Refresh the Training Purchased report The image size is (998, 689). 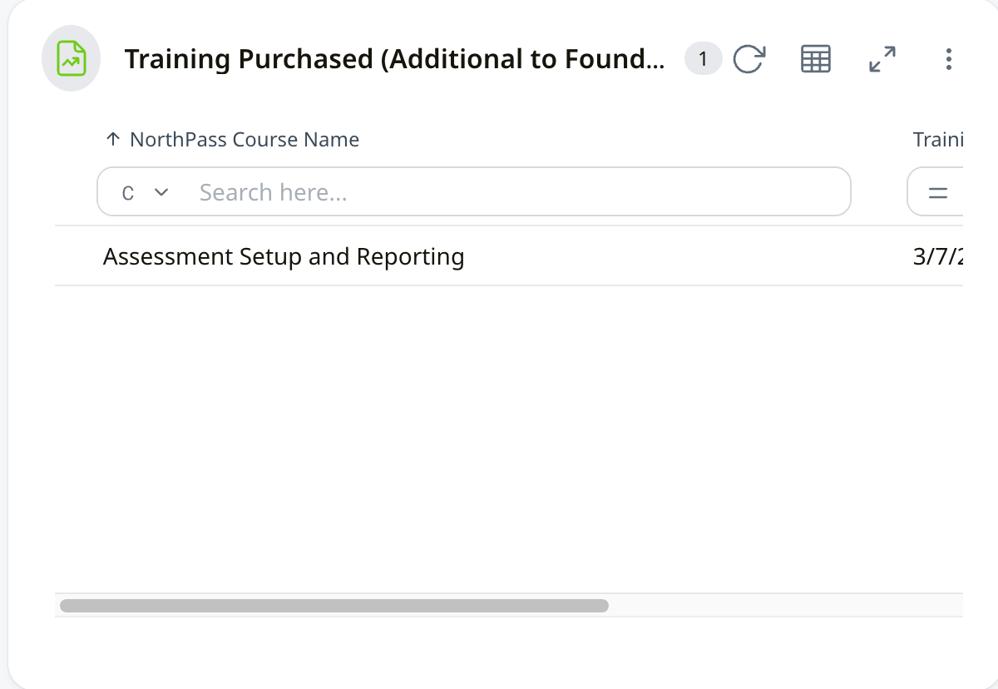point(748,59)
